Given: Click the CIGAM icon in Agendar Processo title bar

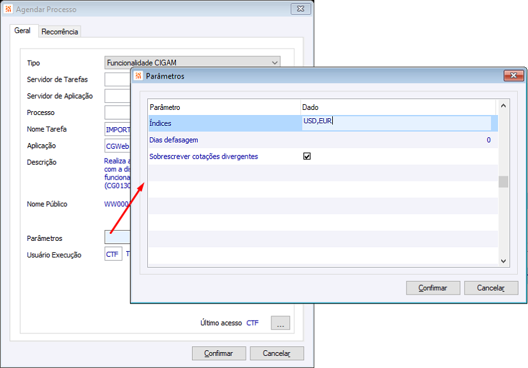Looking at the screenshot, I should (8, 9).
